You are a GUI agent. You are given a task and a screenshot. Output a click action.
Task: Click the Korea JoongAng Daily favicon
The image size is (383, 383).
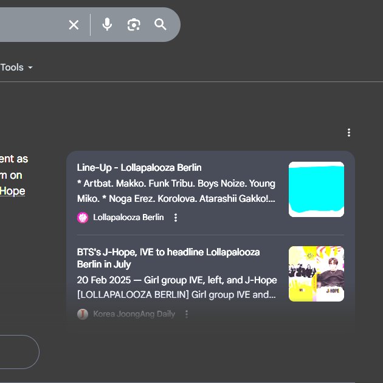83,314
